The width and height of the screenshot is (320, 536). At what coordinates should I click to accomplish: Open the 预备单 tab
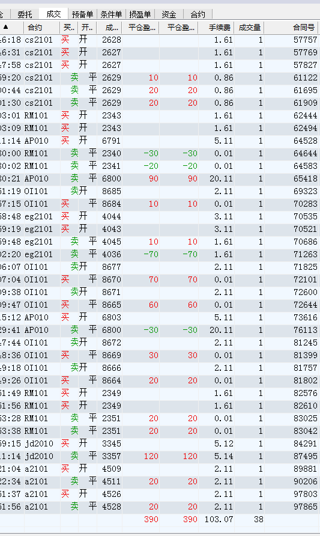click(82, 14)
